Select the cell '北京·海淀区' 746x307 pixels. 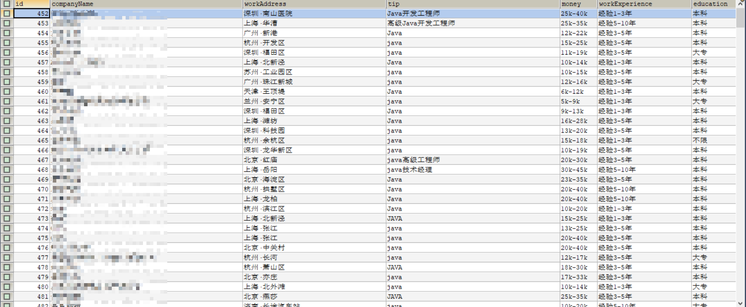[314, 179]
